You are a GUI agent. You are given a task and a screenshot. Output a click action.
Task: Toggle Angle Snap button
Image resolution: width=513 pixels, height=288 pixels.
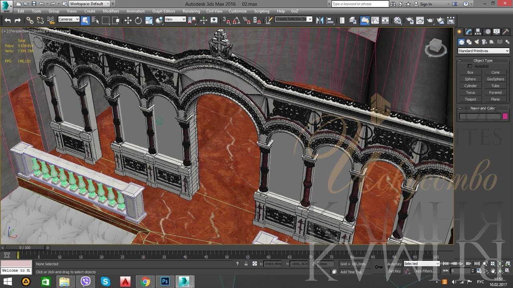236,20
